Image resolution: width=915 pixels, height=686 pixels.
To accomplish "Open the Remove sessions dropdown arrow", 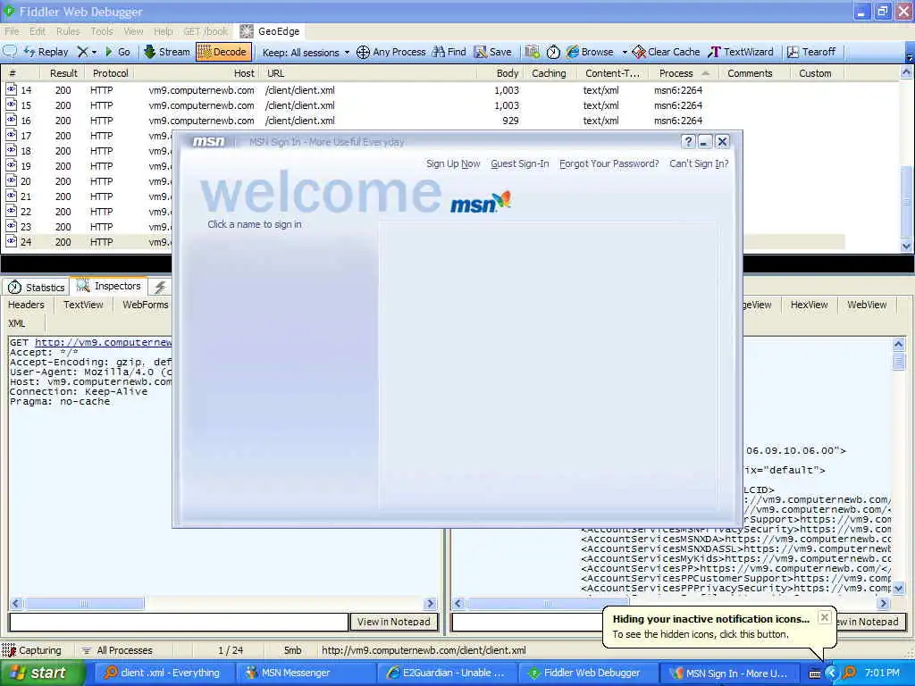I will click(94, 53).
